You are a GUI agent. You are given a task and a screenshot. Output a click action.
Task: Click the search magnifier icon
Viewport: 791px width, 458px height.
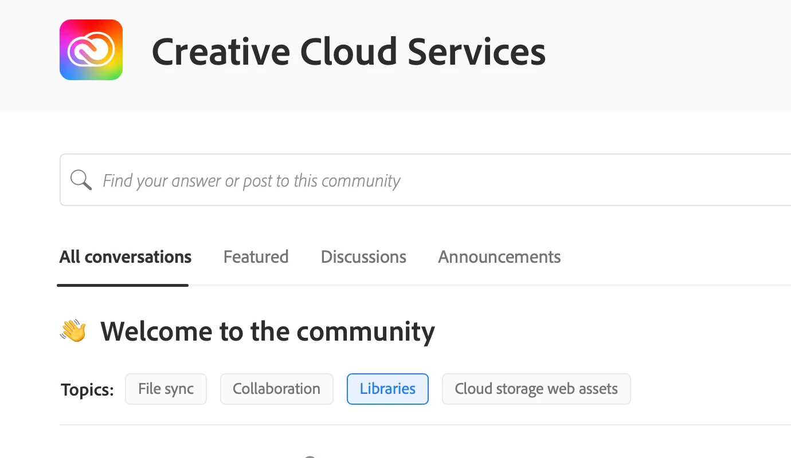[x=81, y=180]
